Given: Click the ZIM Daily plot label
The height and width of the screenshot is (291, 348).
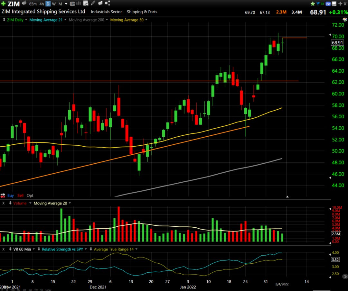Looking at the screenshot, I should (x=15, y=20).
